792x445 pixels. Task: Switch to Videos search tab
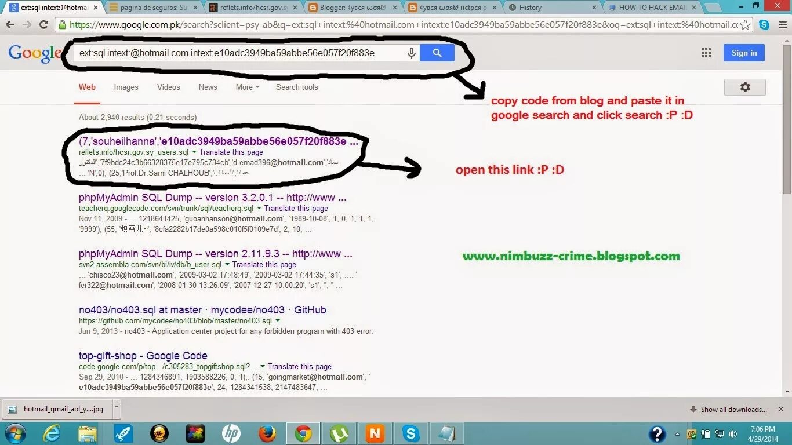coord(168,87)
